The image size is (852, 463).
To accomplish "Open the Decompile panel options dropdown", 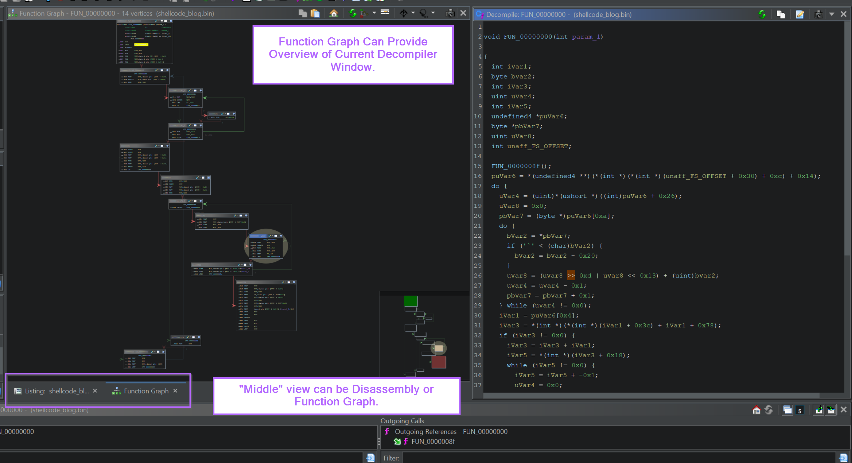I will tap(832, 14).
